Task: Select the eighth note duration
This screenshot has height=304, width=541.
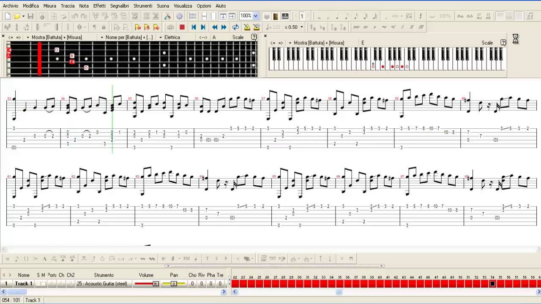Action: pyautogui.click(x=347, y=16)
